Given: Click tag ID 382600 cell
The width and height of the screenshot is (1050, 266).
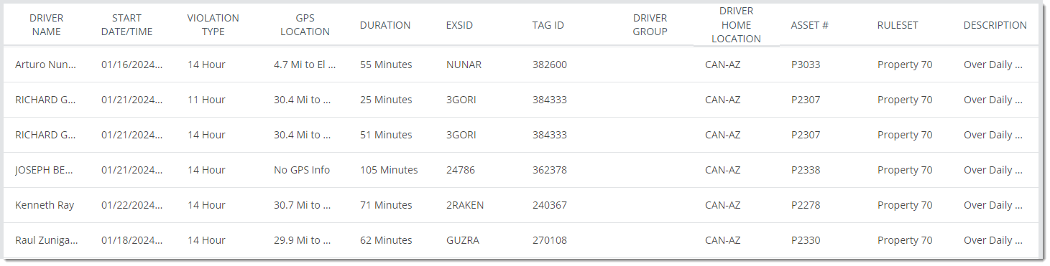Looking at the screenshot, I should (x=550, y=65).
